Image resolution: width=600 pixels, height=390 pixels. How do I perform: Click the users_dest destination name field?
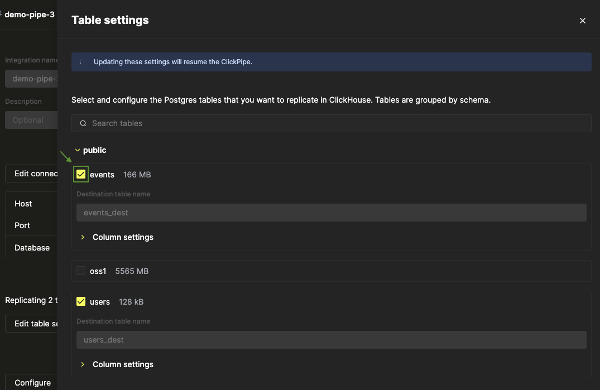[331, 340]
